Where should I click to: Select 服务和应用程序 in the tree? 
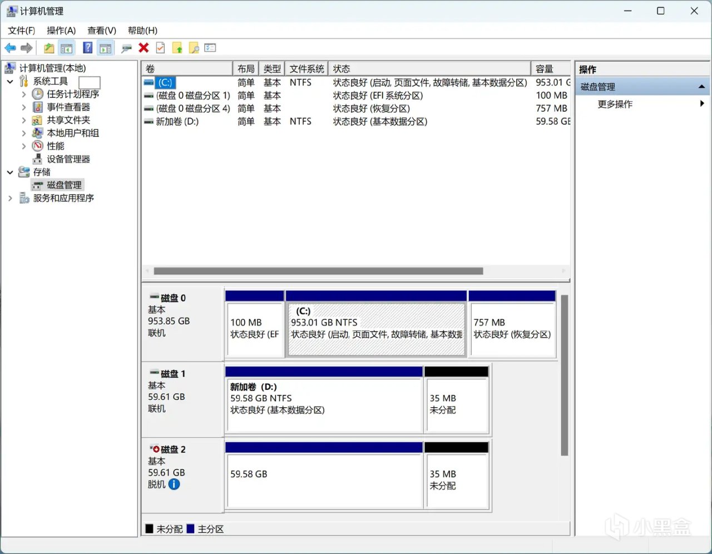63,198
